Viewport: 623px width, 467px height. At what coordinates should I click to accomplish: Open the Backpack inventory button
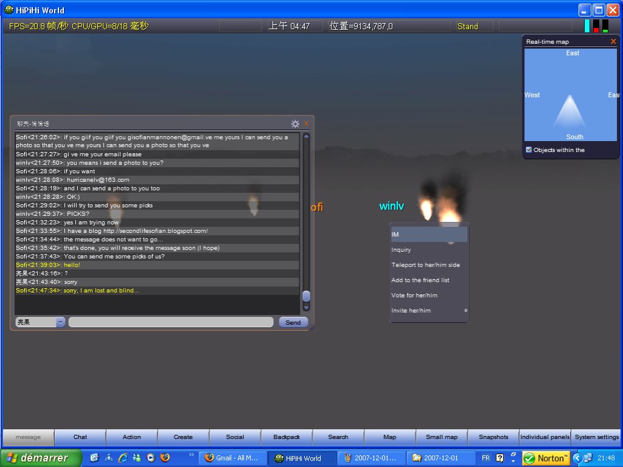tap(287, 437)
